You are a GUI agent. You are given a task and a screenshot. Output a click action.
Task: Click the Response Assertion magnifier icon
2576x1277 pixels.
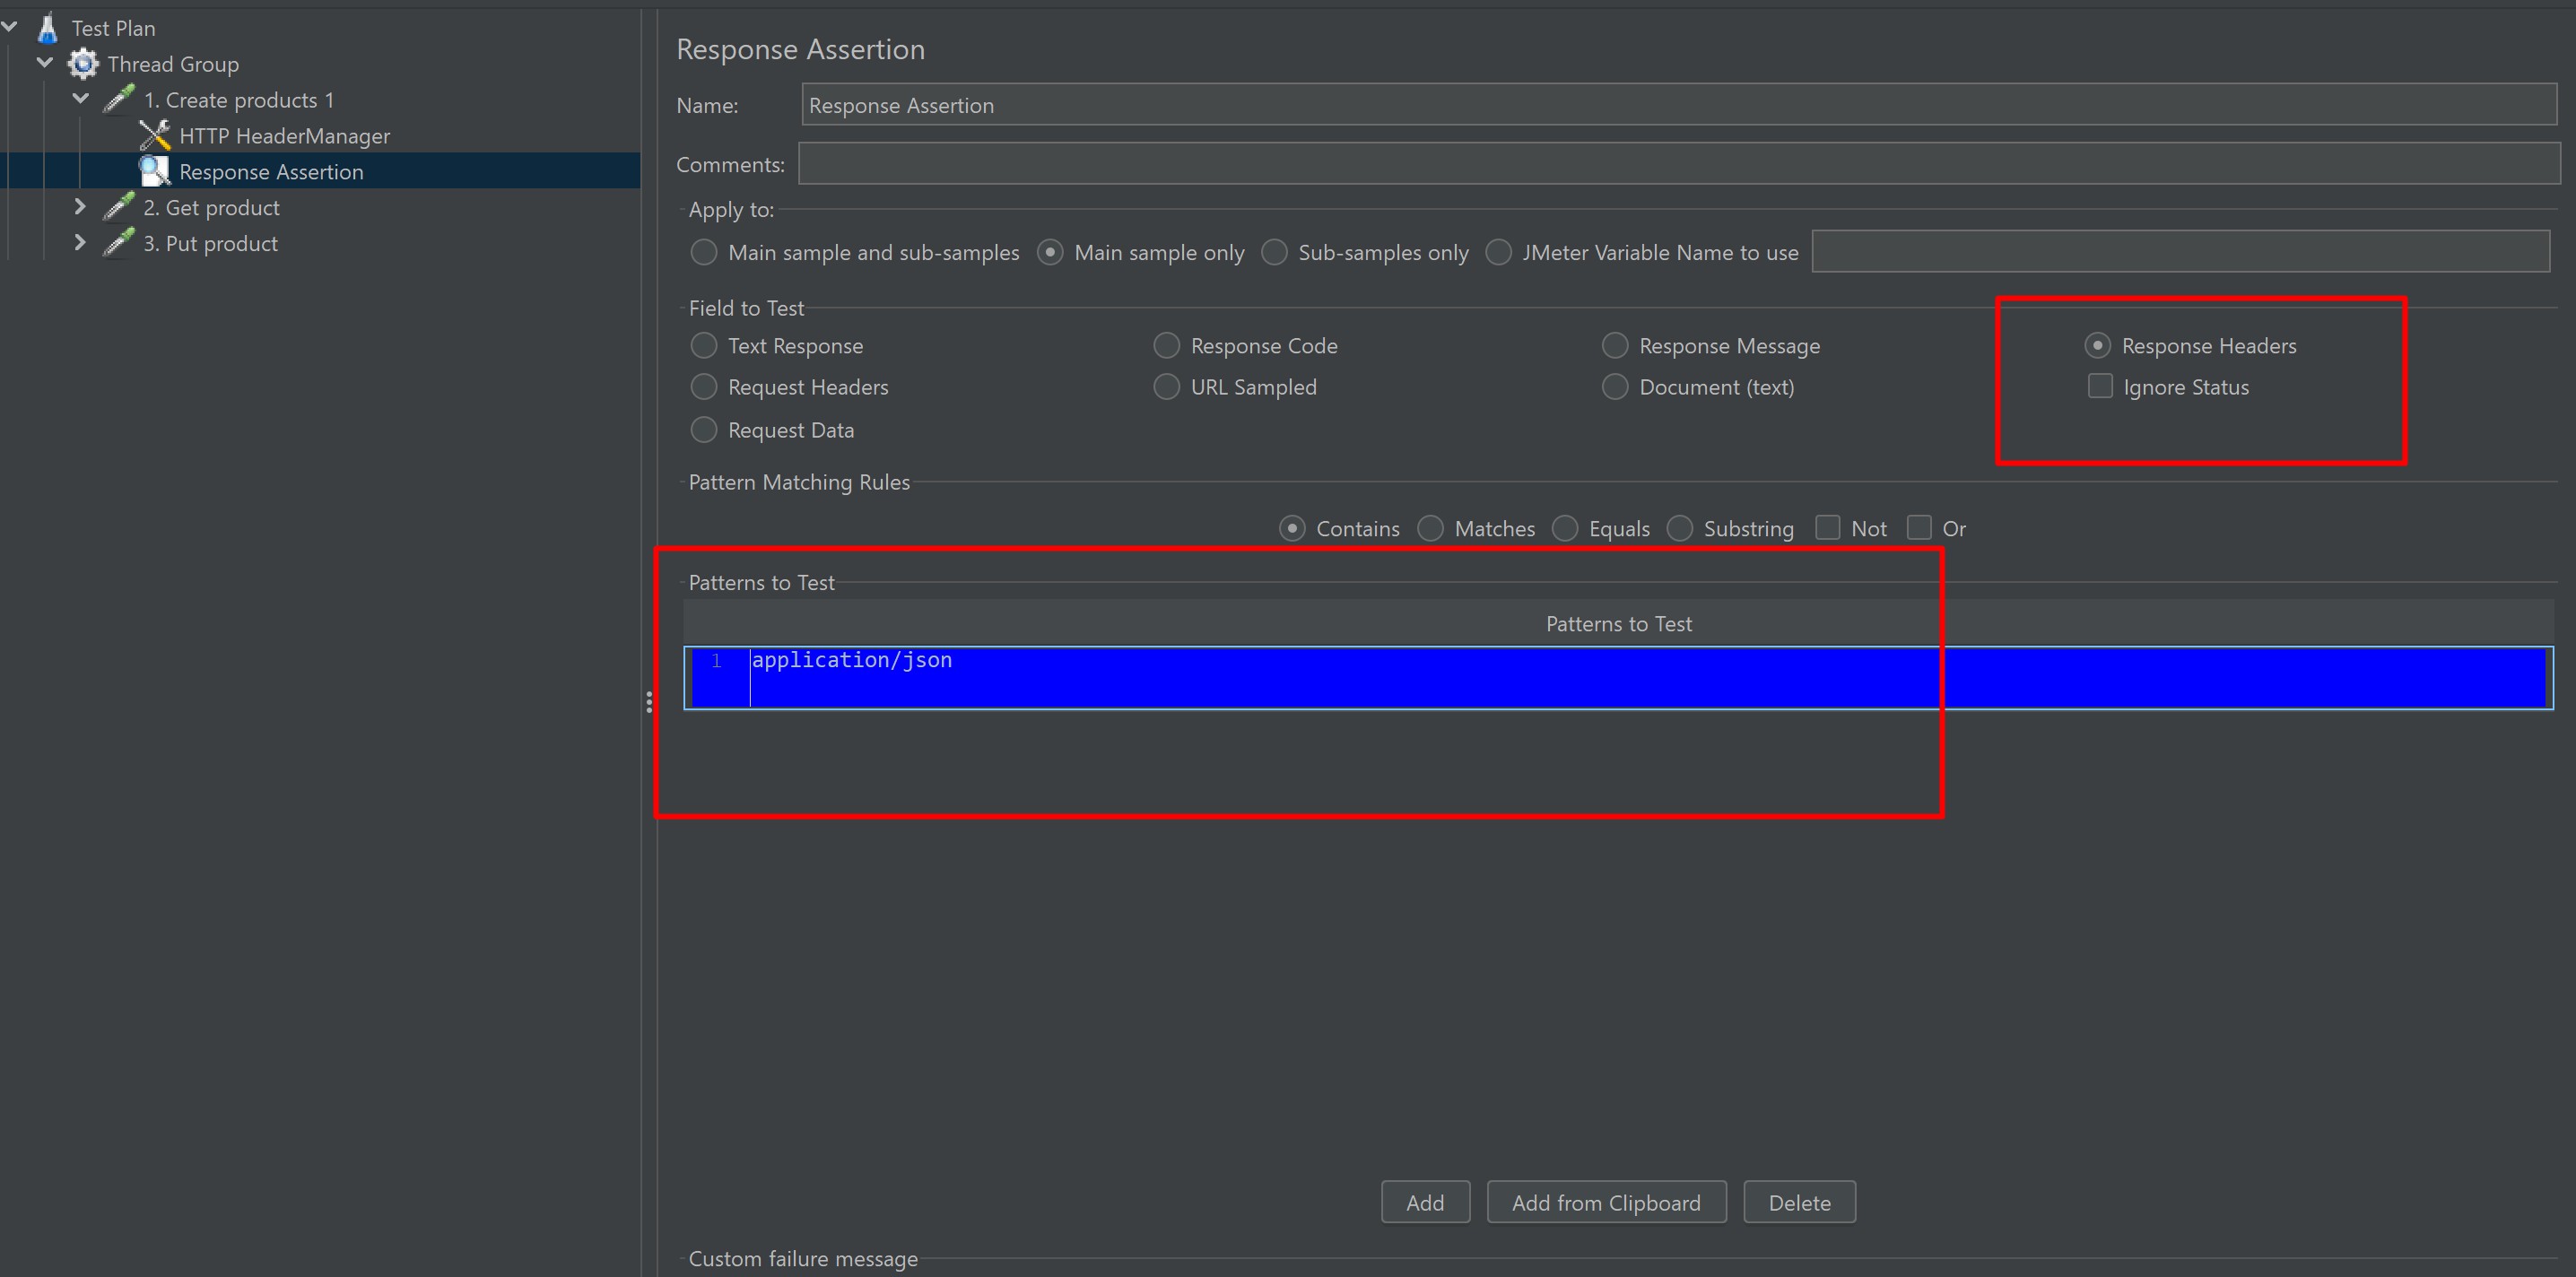click(155, 171)
